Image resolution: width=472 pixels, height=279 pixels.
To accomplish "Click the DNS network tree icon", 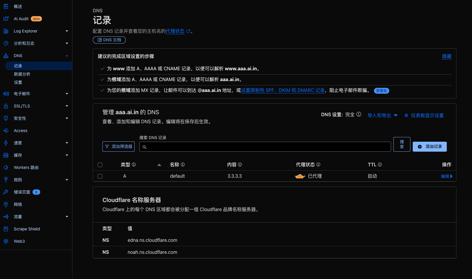I will tap(6, 56).
